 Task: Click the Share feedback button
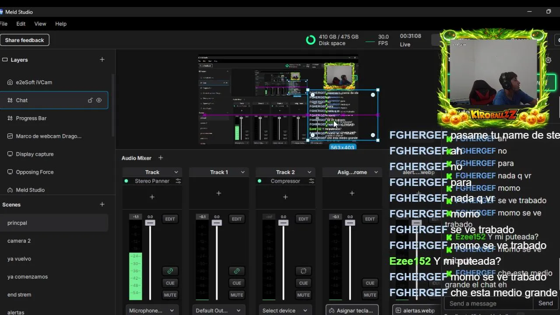click(x=24, y=40)
